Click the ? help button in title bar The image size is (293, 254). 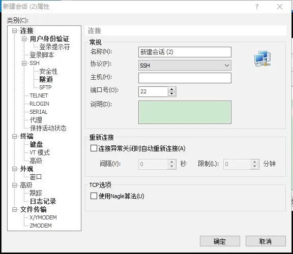tap(257, 7)
